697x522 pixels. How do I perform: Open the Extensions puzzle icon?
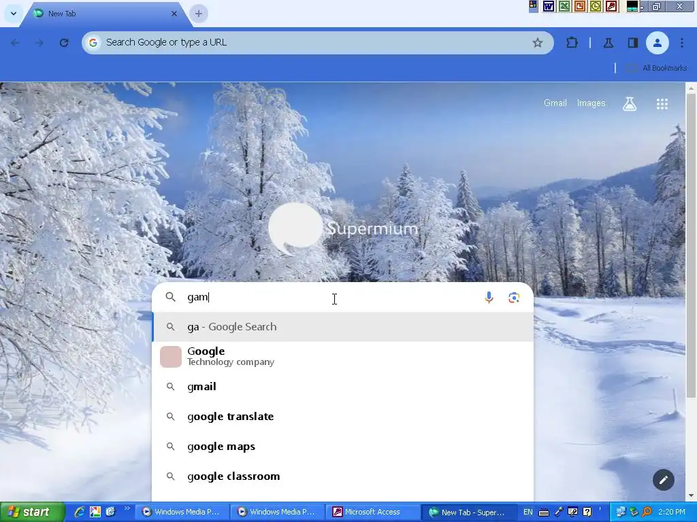(572, 43)
